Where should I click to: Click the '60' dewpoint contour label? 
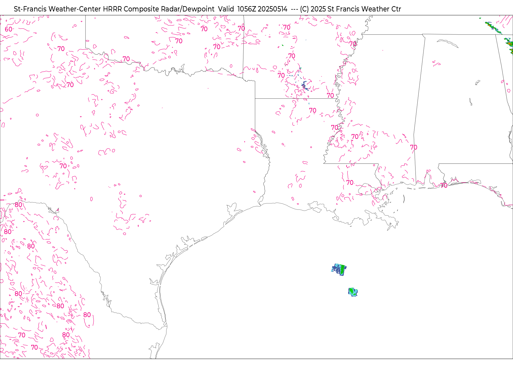tap(9, 29)
